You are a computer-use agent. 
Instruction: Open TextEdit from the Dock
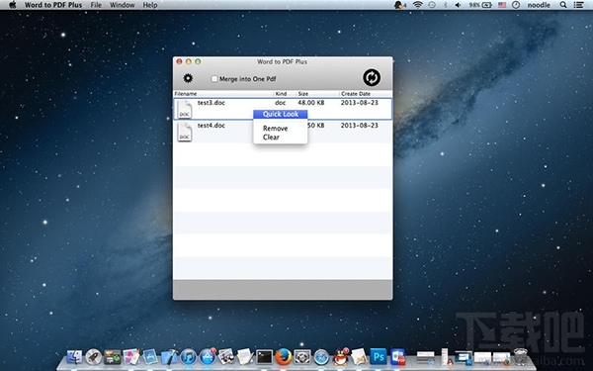245,357
